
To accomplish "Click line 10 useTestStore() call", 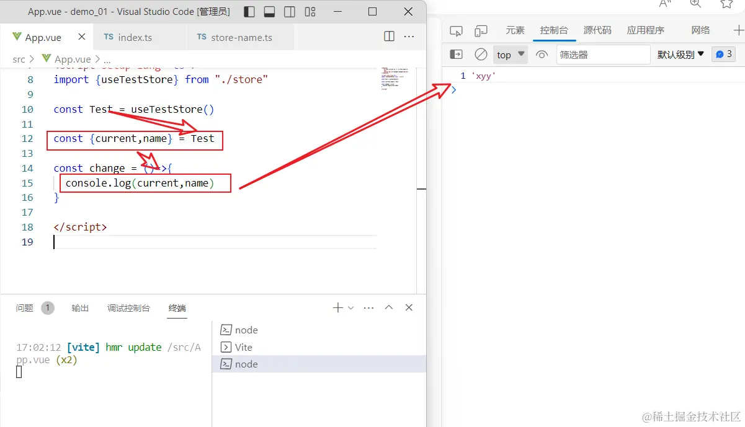I will 172,109.
